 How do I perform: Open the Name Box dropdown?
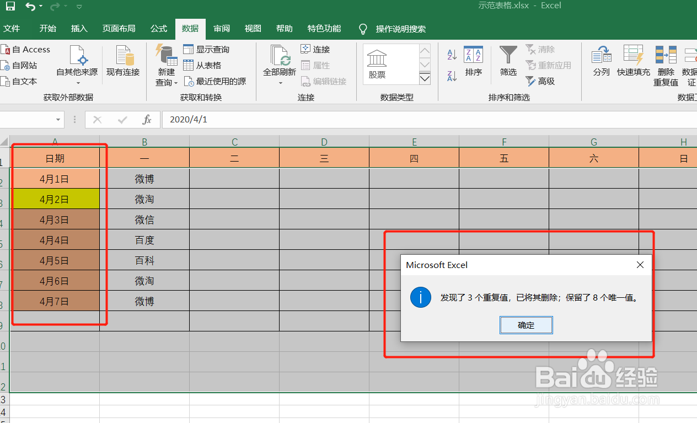[57, 119]
